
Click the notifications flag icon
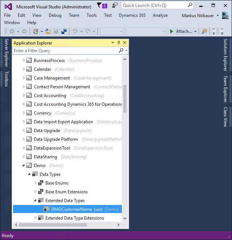coord(99,5)
